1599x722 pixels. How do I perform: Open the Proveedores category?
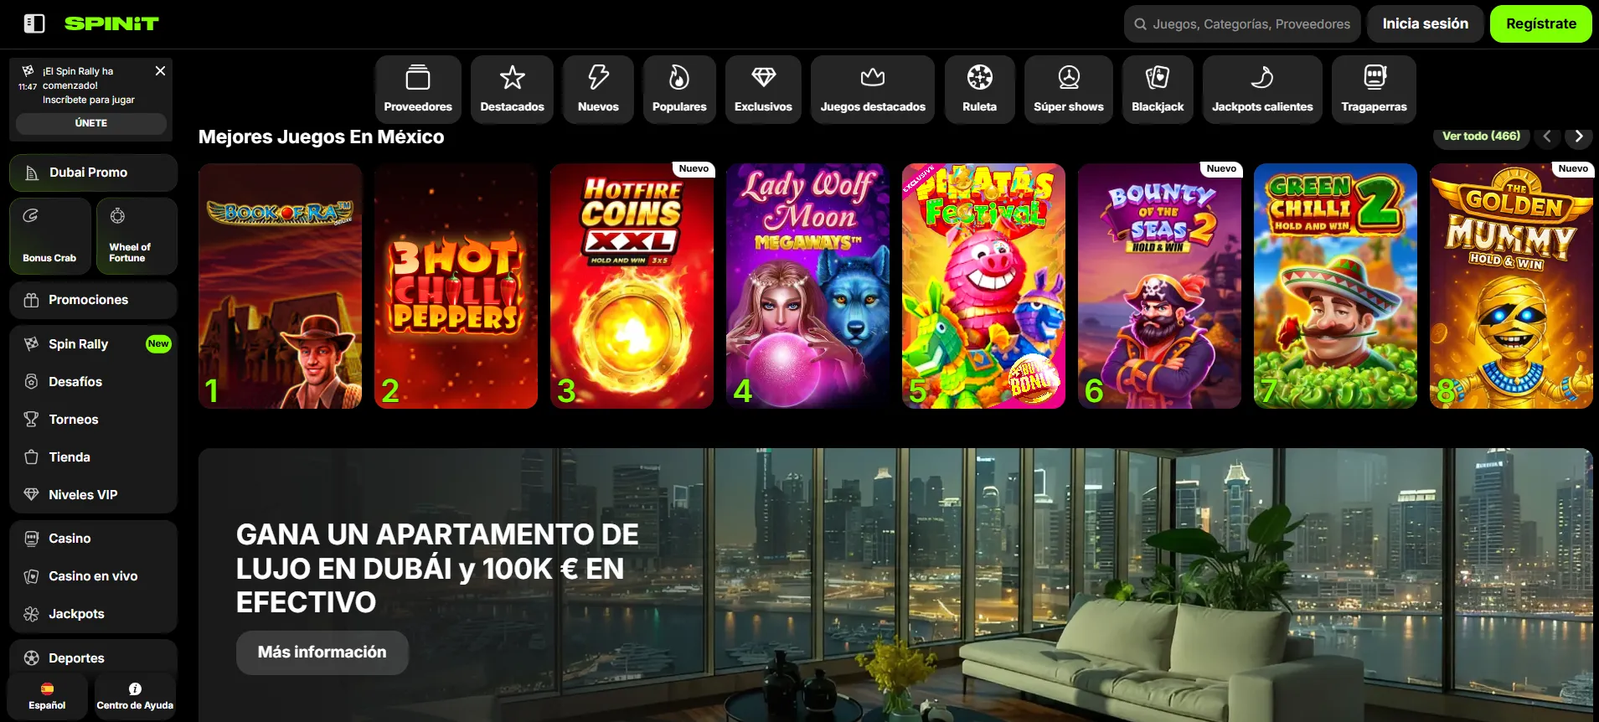pos(418,90)
